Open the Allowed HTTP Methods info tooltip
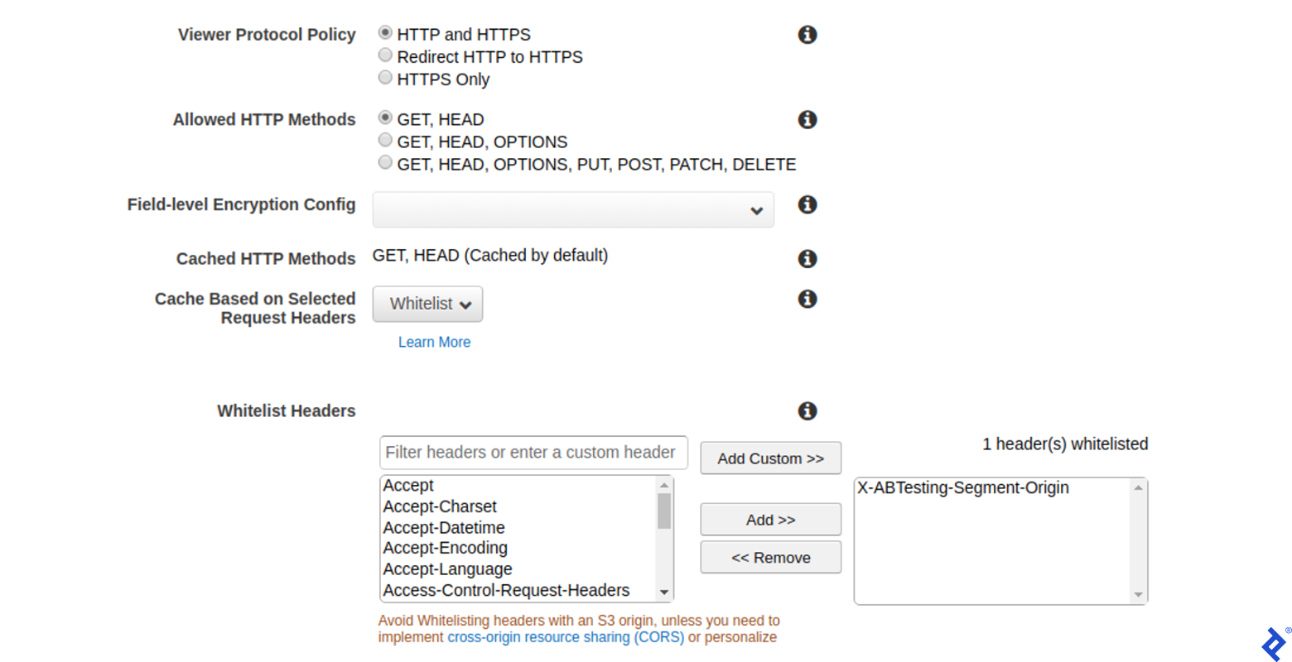1292x662 pixels. tap(807, 119)
